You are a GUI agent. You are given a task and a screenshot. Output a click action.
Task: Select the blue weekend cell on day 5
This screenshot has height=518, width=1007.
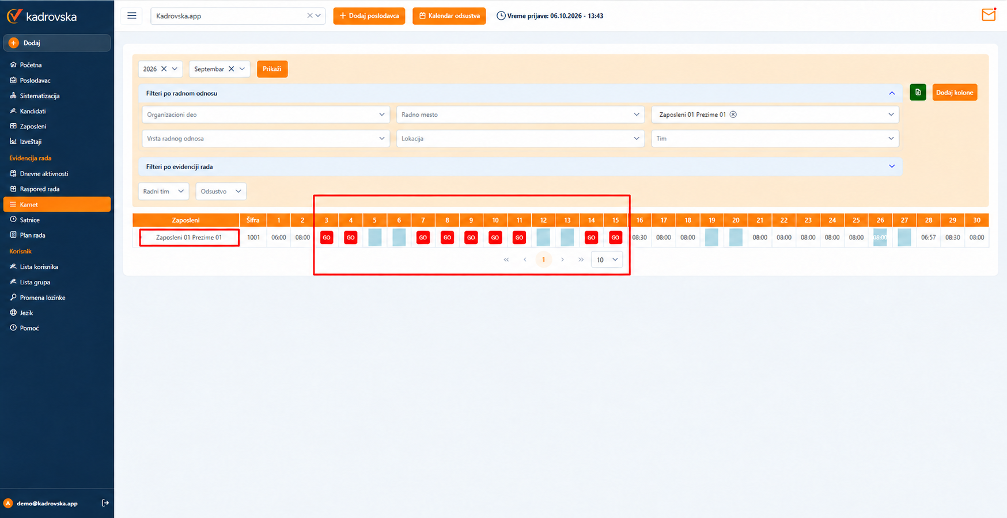pyautogui.click(x=374, y=237)
